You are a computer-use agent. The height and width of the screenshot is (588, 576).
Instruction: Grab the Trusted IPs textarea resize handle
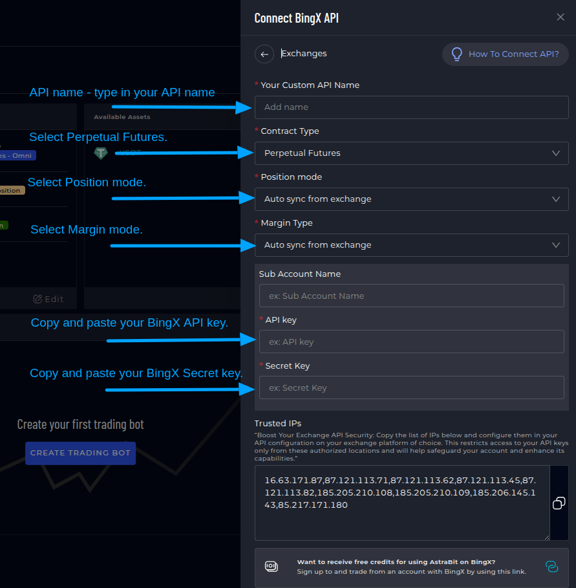click(x=546, y=536)
